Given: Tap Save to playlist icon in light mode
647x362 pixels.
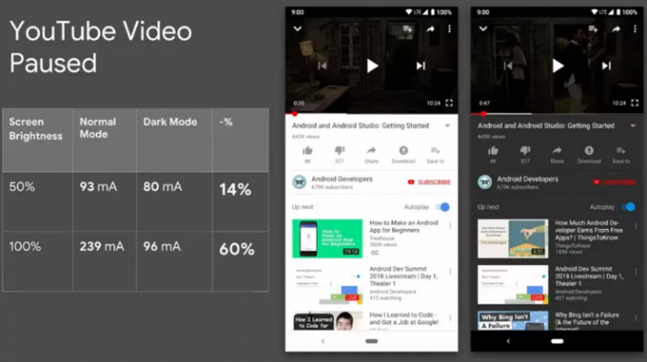Looking at the screenshot, I should [435, 151].
